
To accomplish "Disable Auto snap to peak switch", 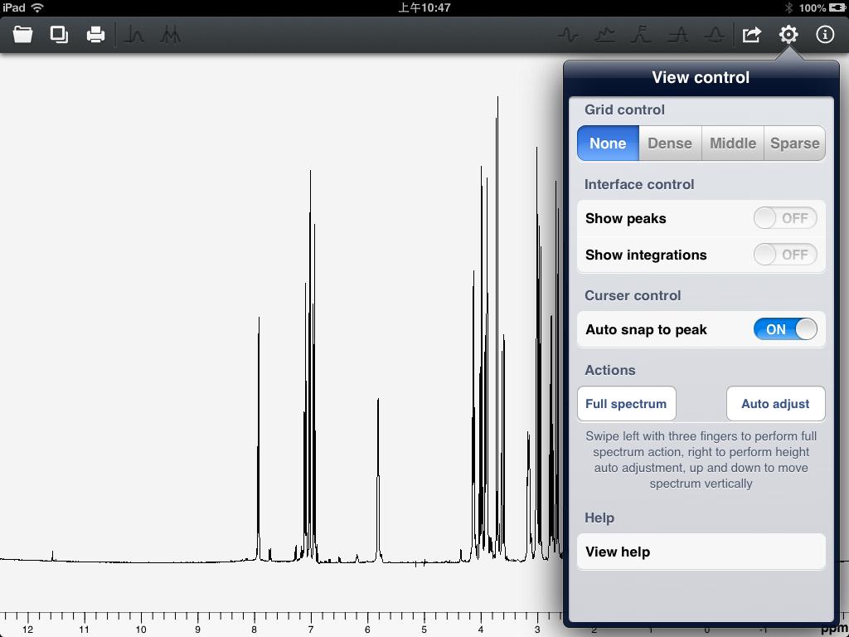I will [x=785, y=328].
